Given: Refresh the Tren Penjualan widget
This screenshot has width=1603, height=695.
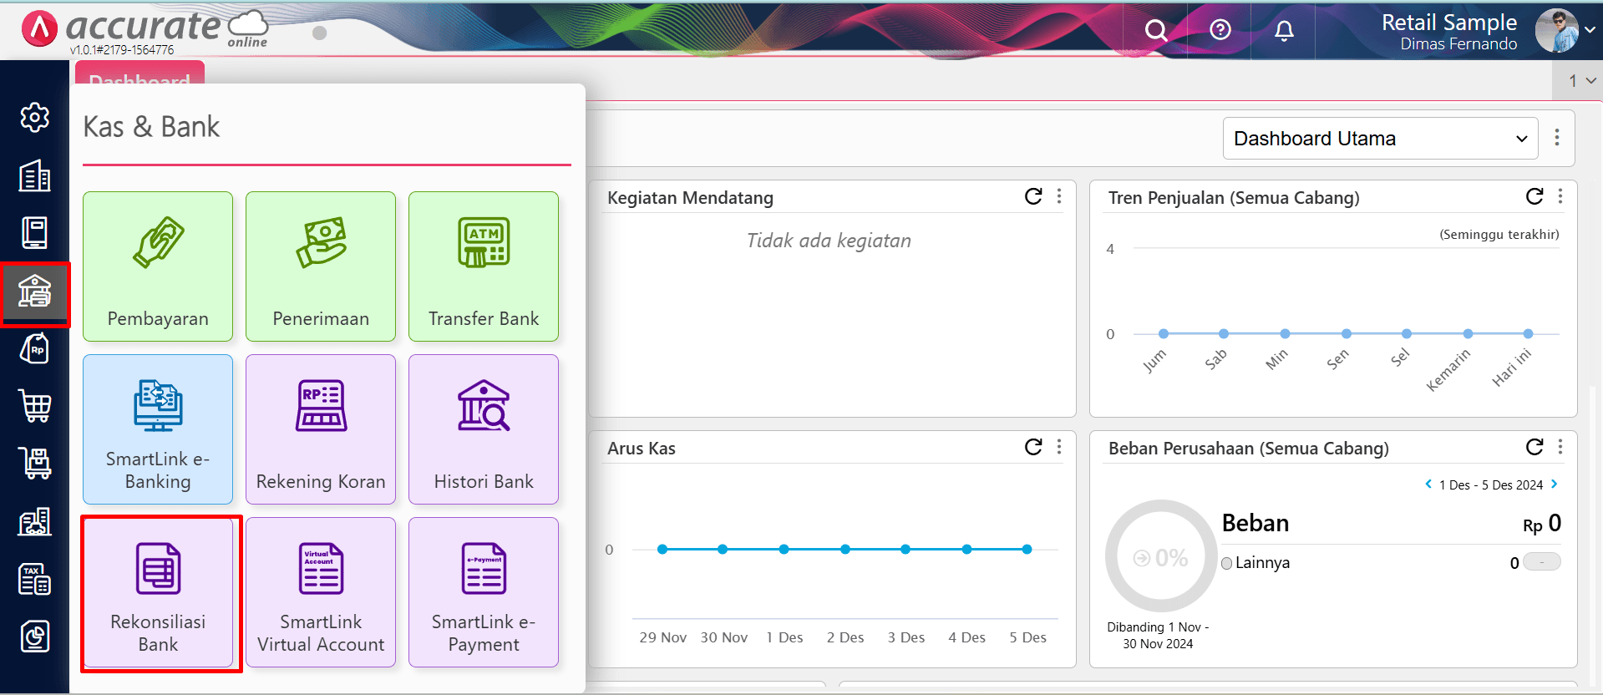Looking at the screenshot, I should coord(1535,196).
